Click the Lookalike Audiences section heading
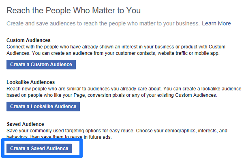Viewport: 246px width, 163px height. point(31,82)
